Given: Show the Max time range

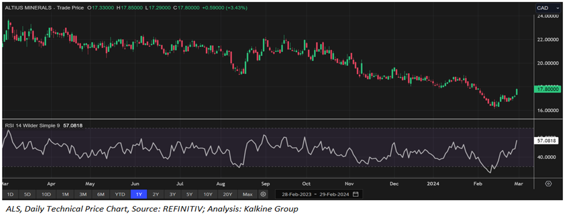Looking at the screenshot, I should coord(248,194).
